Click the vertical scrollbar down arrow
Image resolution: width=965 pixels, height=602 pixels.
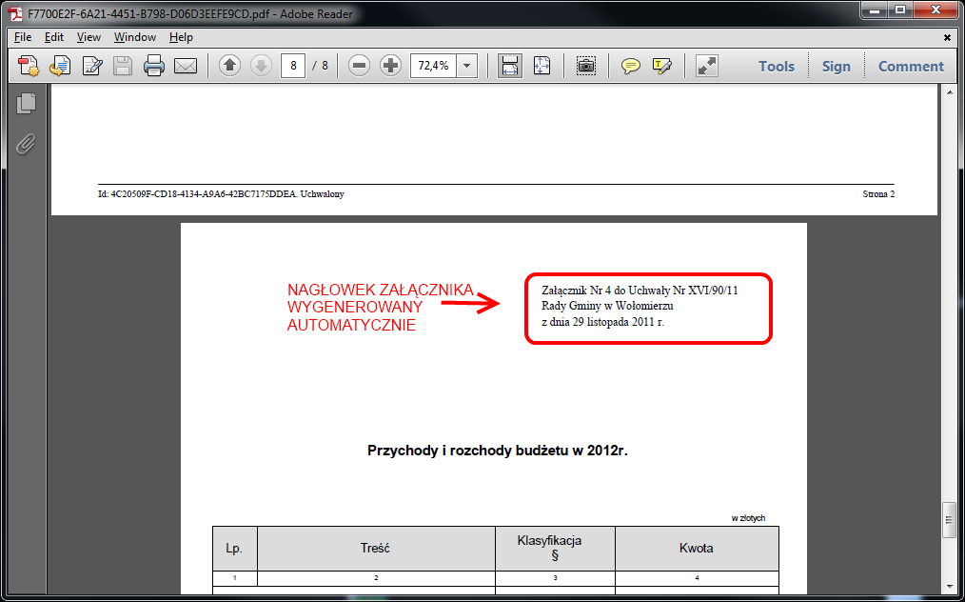coord(950,586)
